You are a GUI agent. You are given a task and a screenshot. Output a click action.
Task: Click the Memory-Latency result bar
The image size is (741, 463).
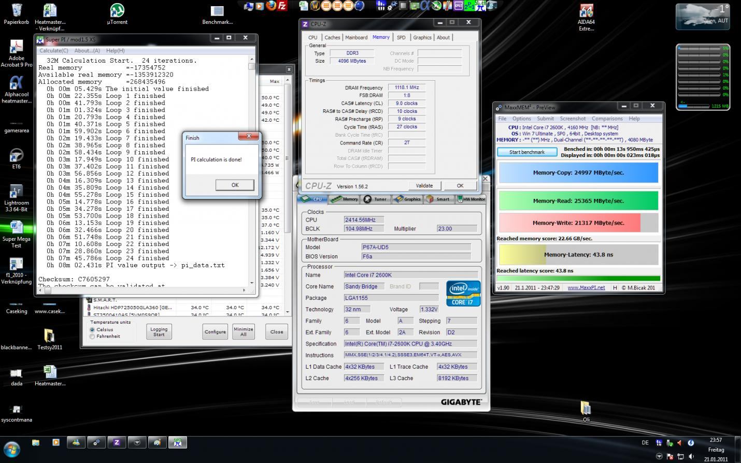578,254
